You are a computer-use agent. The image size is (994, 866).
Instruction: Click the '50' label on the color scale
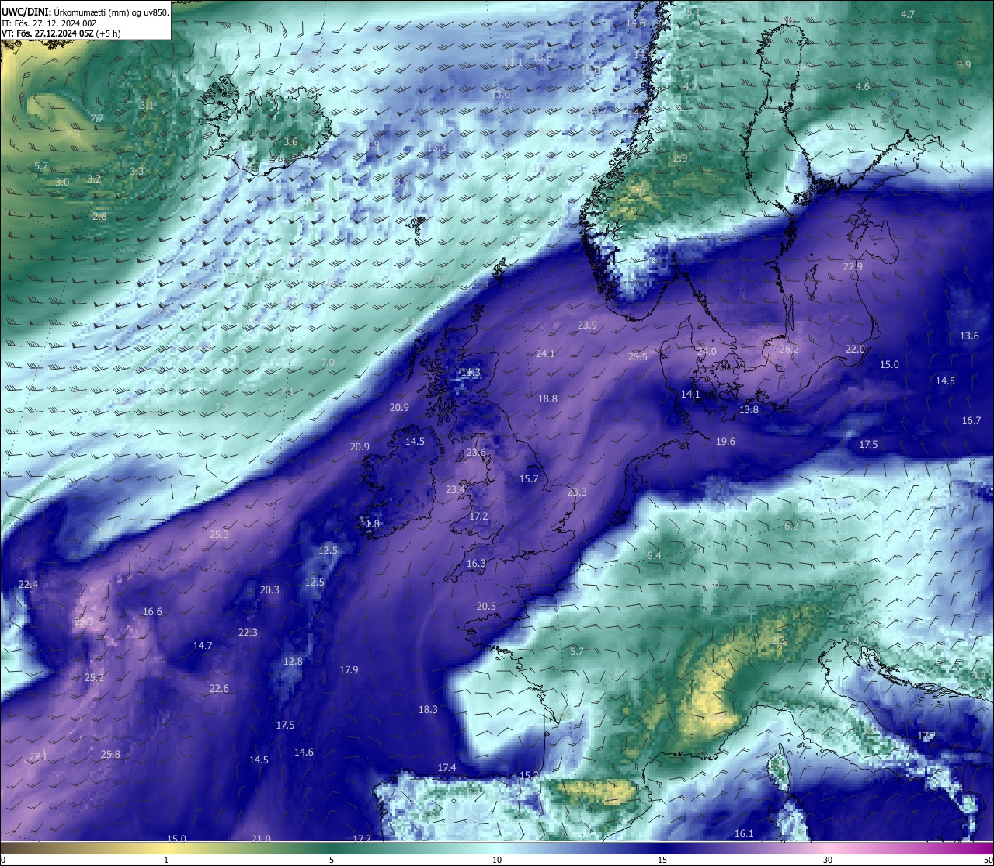click(988, 860)
